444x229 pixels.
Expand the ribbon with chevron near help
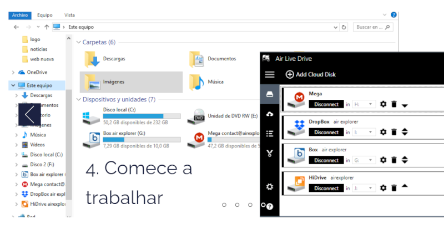pyautogui.click(x=385, y=15)
